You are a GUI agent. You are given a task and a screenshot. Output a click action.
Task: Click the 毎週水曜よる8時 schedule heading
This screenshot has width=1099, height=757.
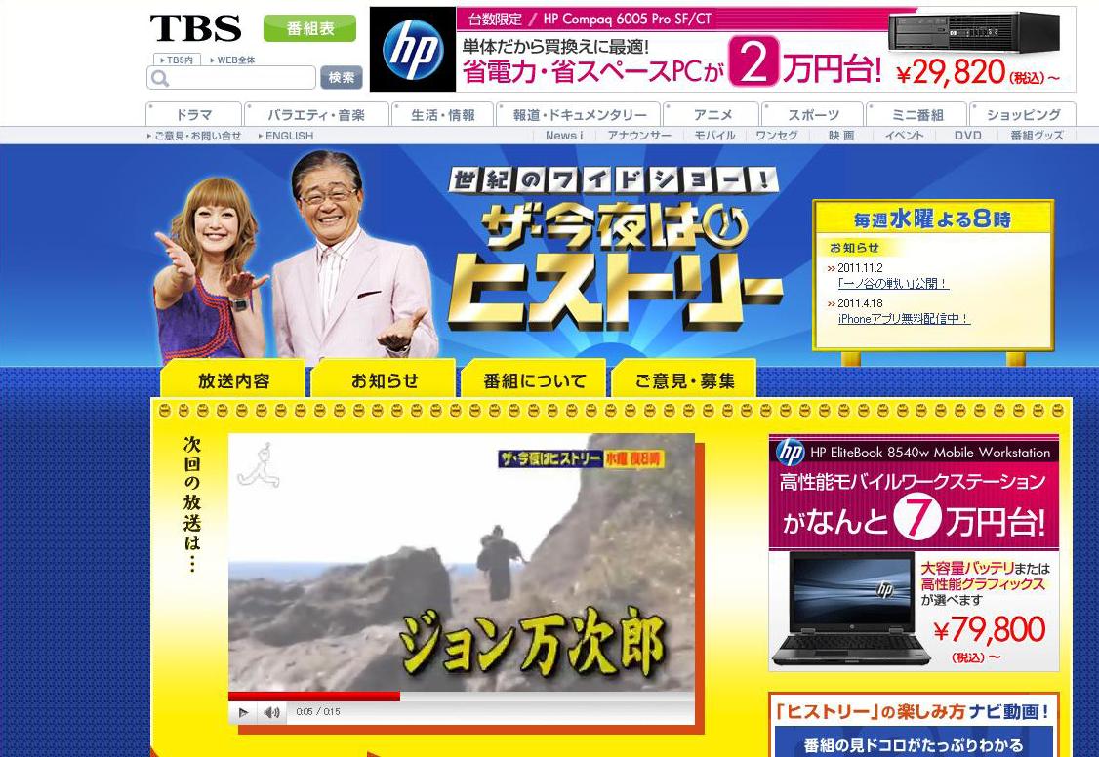(932, 219)
